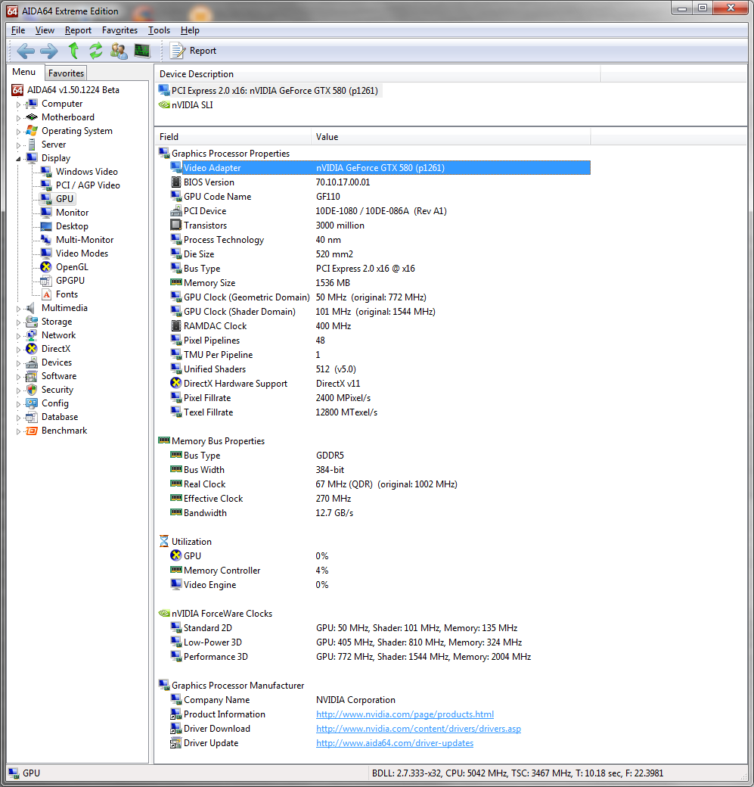Select the Multi-Monitor tree item
The image size is (754, 787).
pos(84,240)
